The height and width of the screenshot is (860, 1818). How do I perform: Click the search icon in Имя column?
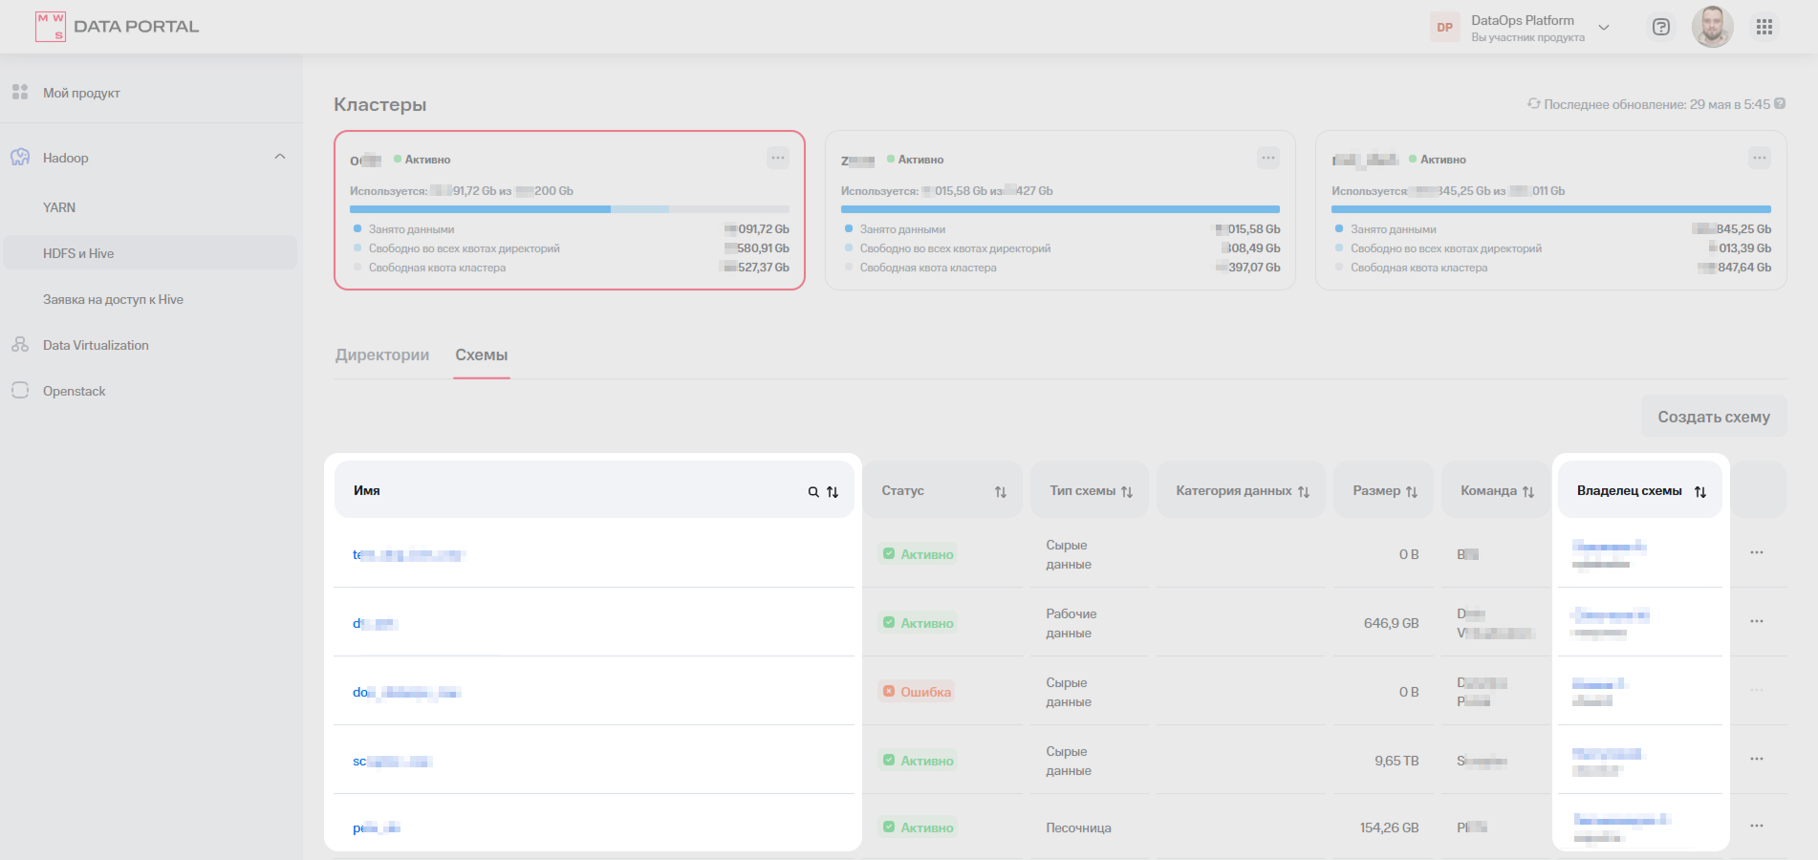coord(813,492)
